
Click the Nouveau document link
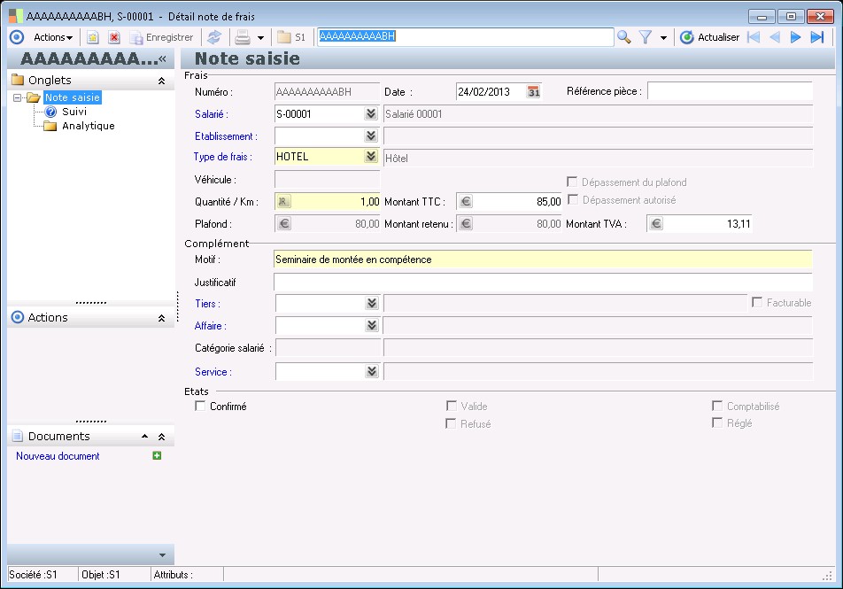click(x=58, y=456)
